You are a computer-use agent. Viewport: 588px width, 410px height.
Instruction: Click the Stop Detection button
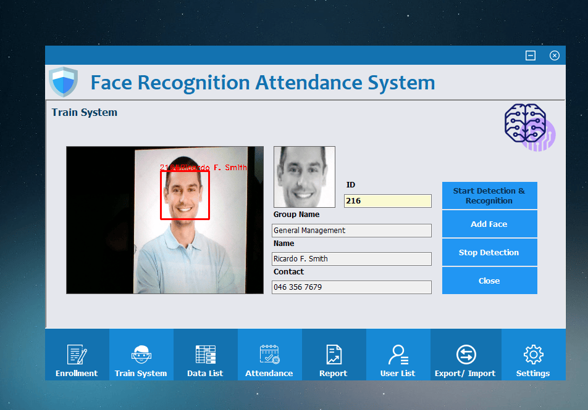(x=489, y=252)
